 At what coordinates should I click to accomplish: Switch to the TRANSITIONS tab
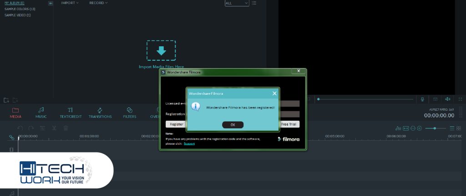coord(100,113)
